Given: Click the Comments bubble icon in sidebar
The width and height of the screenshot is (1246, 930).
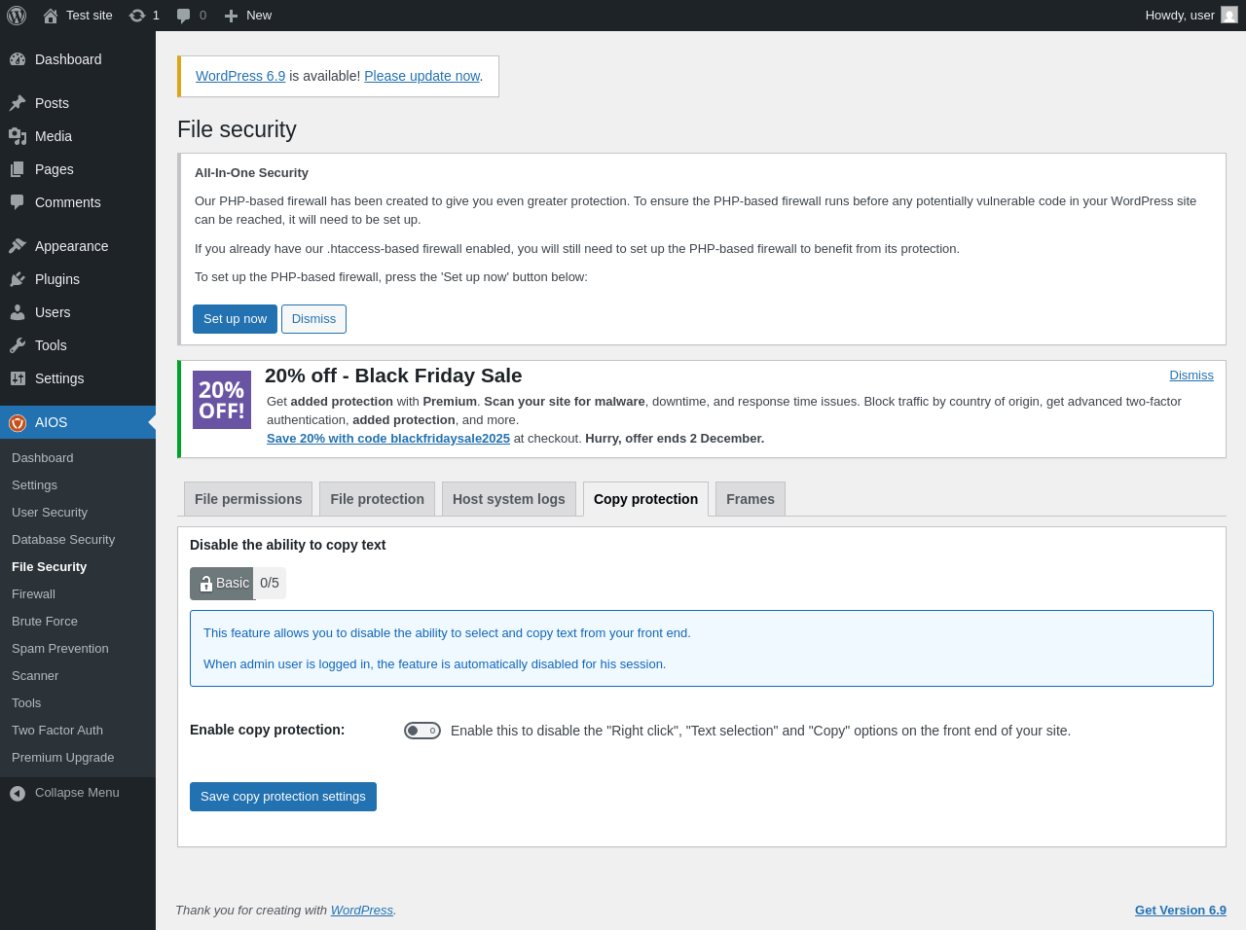Looking at the screenshot, I should tap(18, 202).
